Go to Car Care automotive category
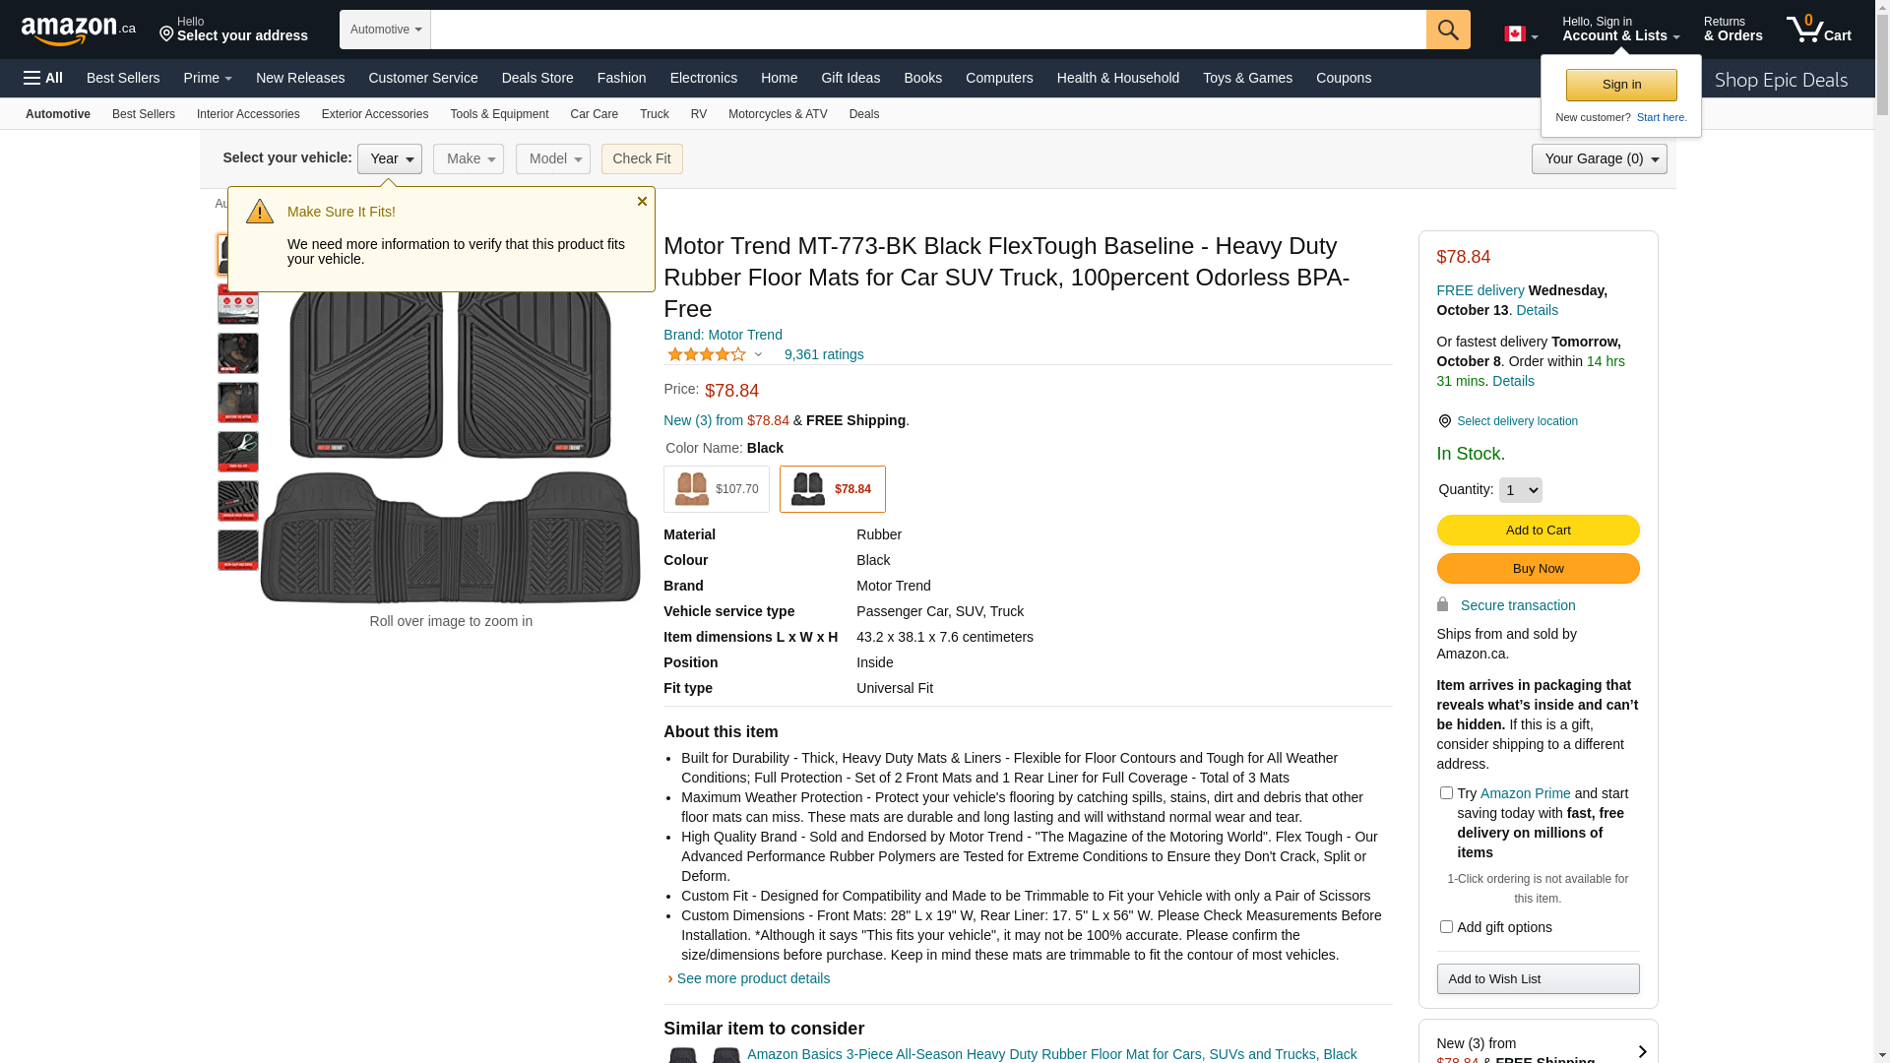 (594, 114)
